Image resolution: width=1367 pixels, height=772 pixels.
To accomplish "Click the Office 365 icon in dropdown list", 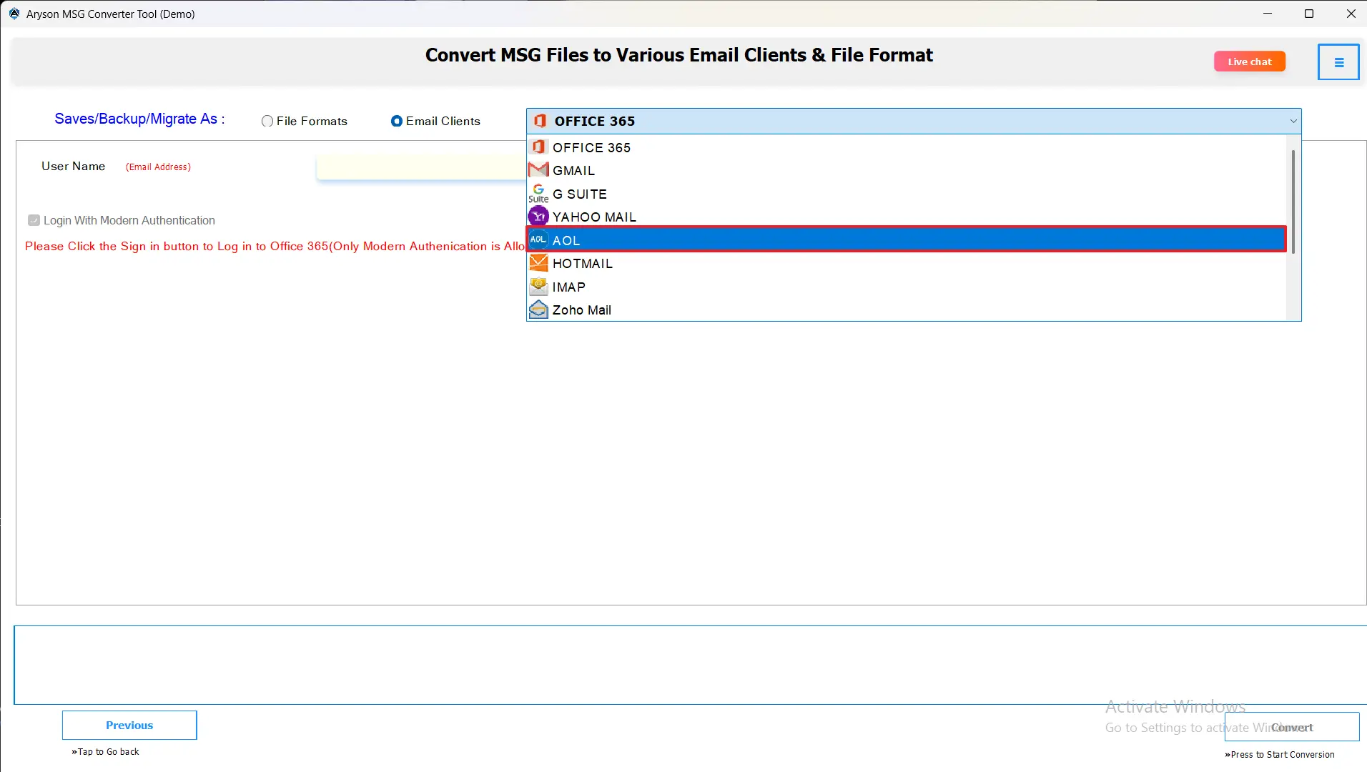I will tap(538, 147).
